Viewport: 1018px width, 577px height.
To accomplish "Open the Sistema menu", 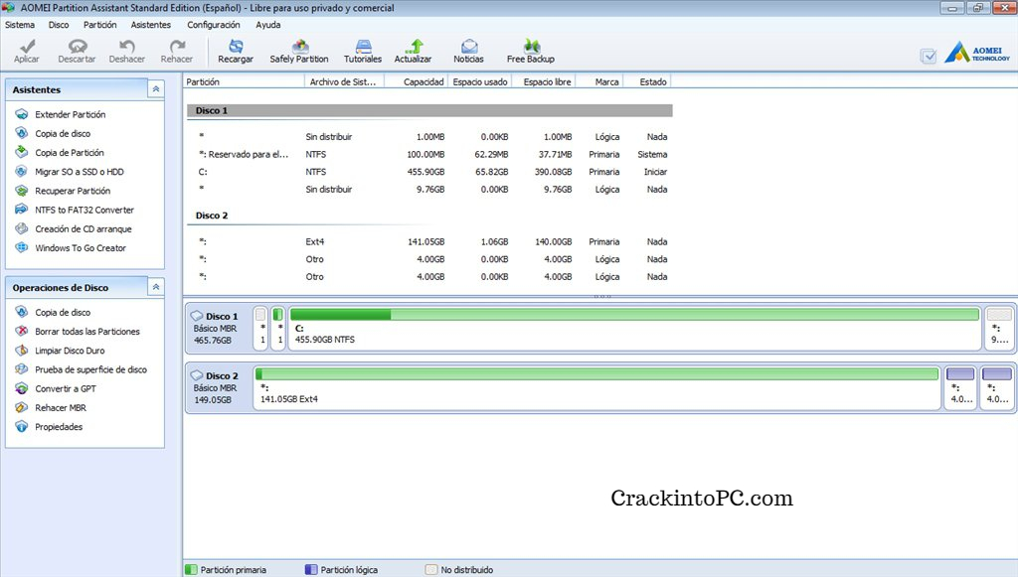I will click(x=20, y=25).
